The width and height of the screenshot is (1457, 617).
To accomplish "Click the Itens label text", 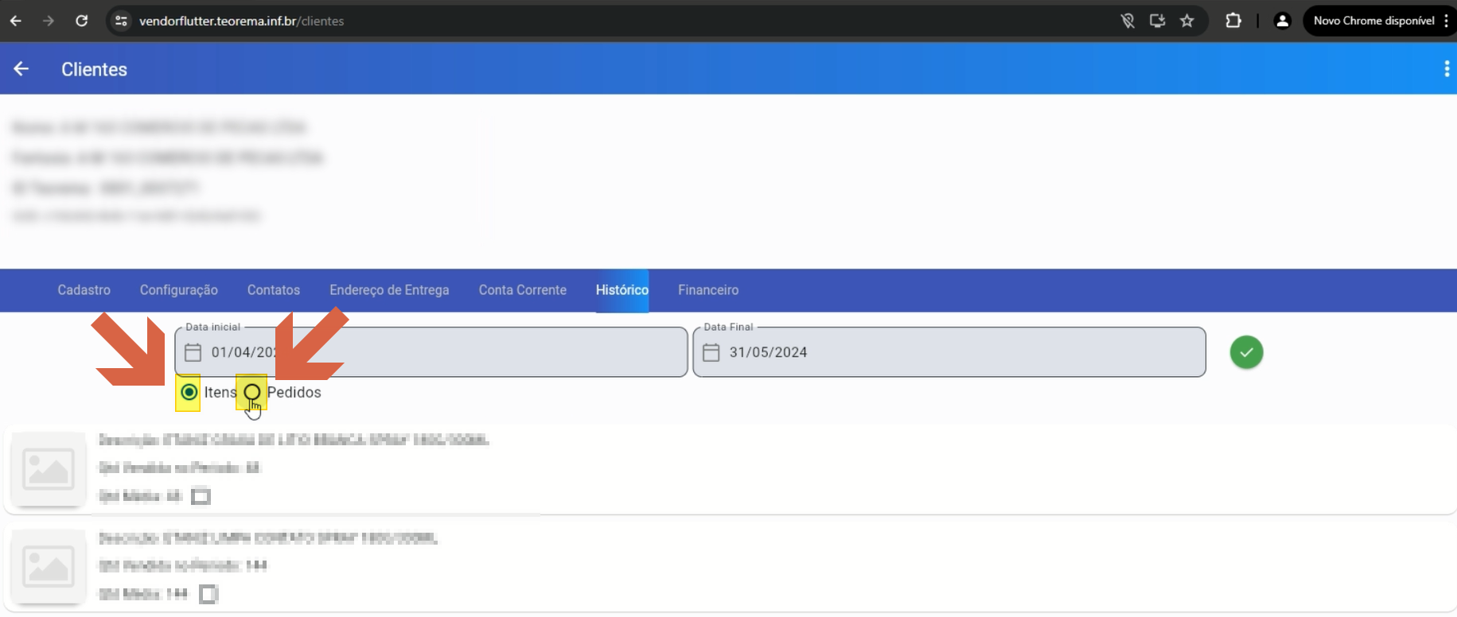I will [x=220, y=392].
